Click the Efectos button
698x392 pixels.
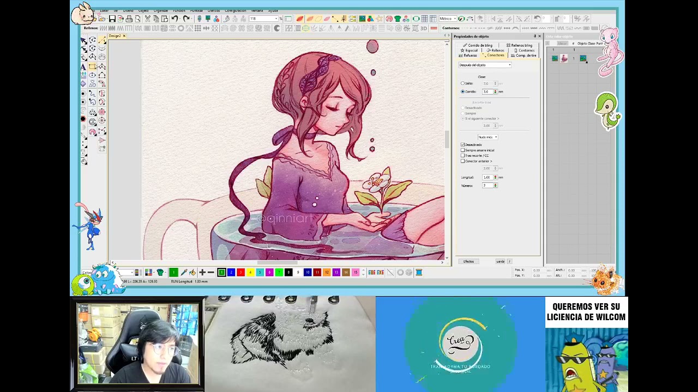click(468, 261)
